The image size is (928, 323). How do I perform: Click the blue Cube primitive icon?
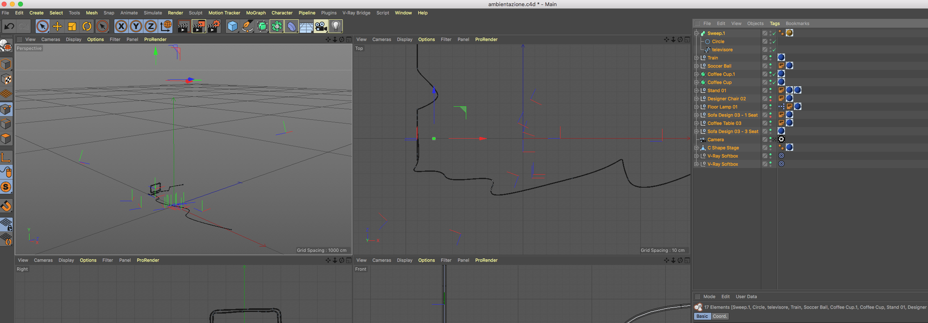[233, 27]
